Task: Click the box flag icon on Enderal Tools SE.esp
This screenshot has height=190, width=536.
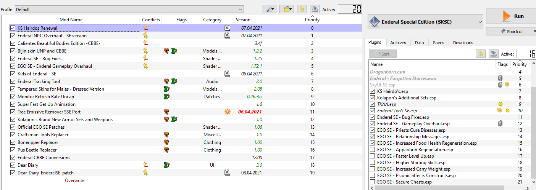Action: [x=500, y=110]
